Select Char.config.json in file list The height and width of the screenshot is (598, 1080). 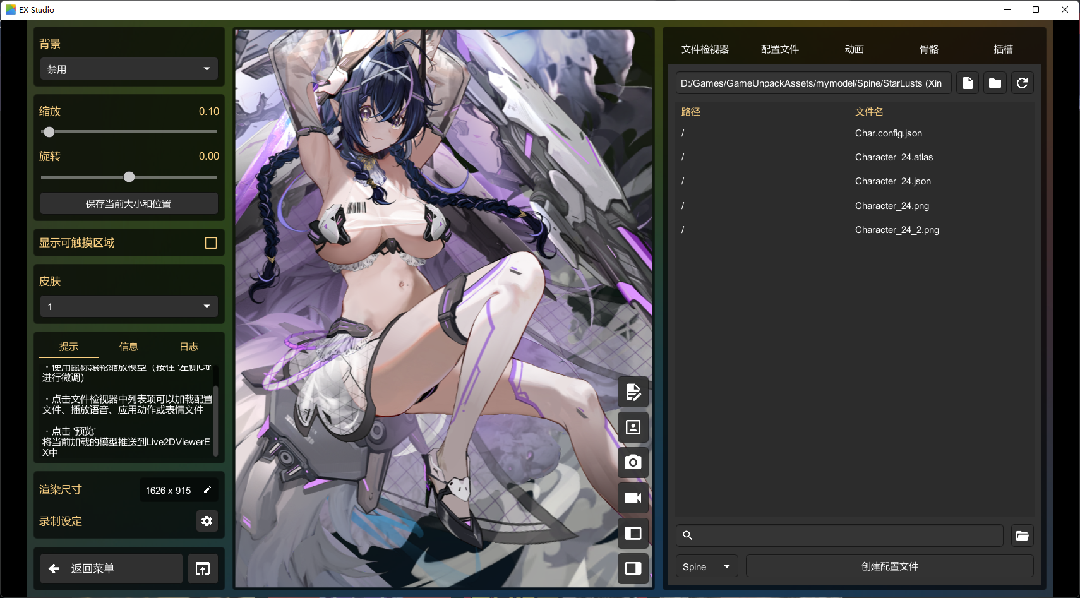click(855, 133)
